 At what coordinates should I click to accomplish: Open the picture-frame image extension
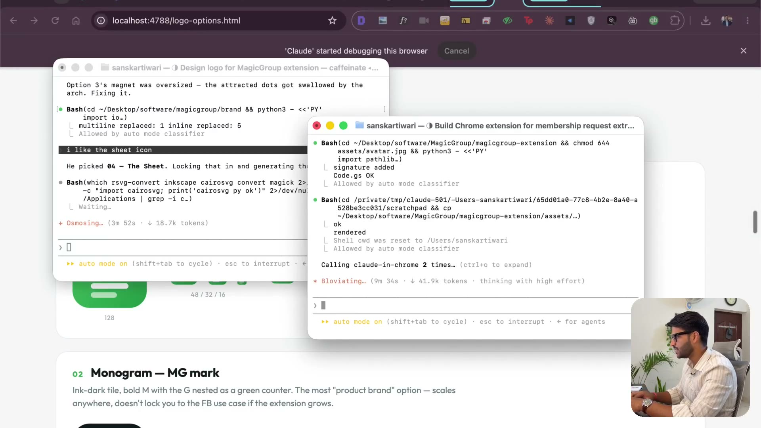[382, 21]
